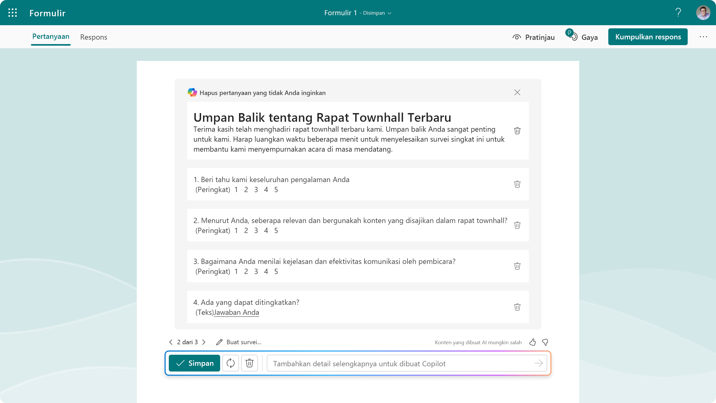Click the Pratinjau preview button
Screen dimensions: 716x403
click(533, 37)
